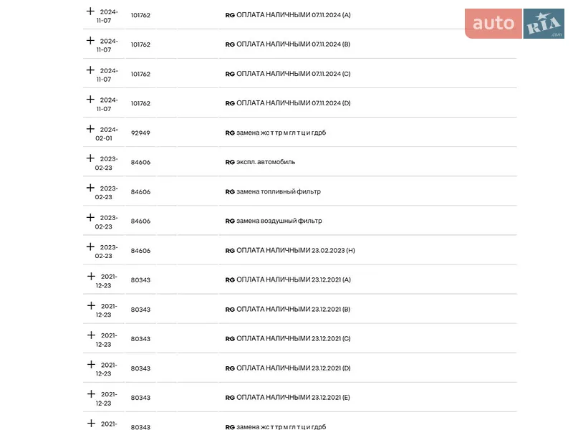Click plus icon for ОПЛАТА НАЛИЧНЫМИ 23.12.2021 (A)

coord(91,277)
